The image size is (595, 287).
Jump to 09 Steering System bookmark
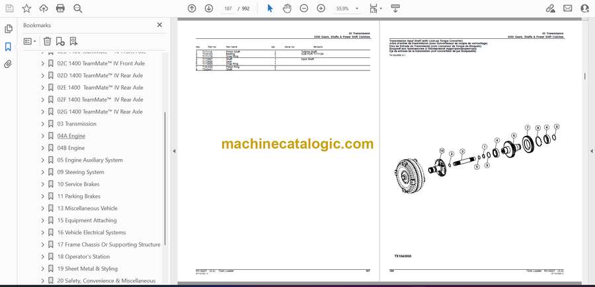pos(80,172)
